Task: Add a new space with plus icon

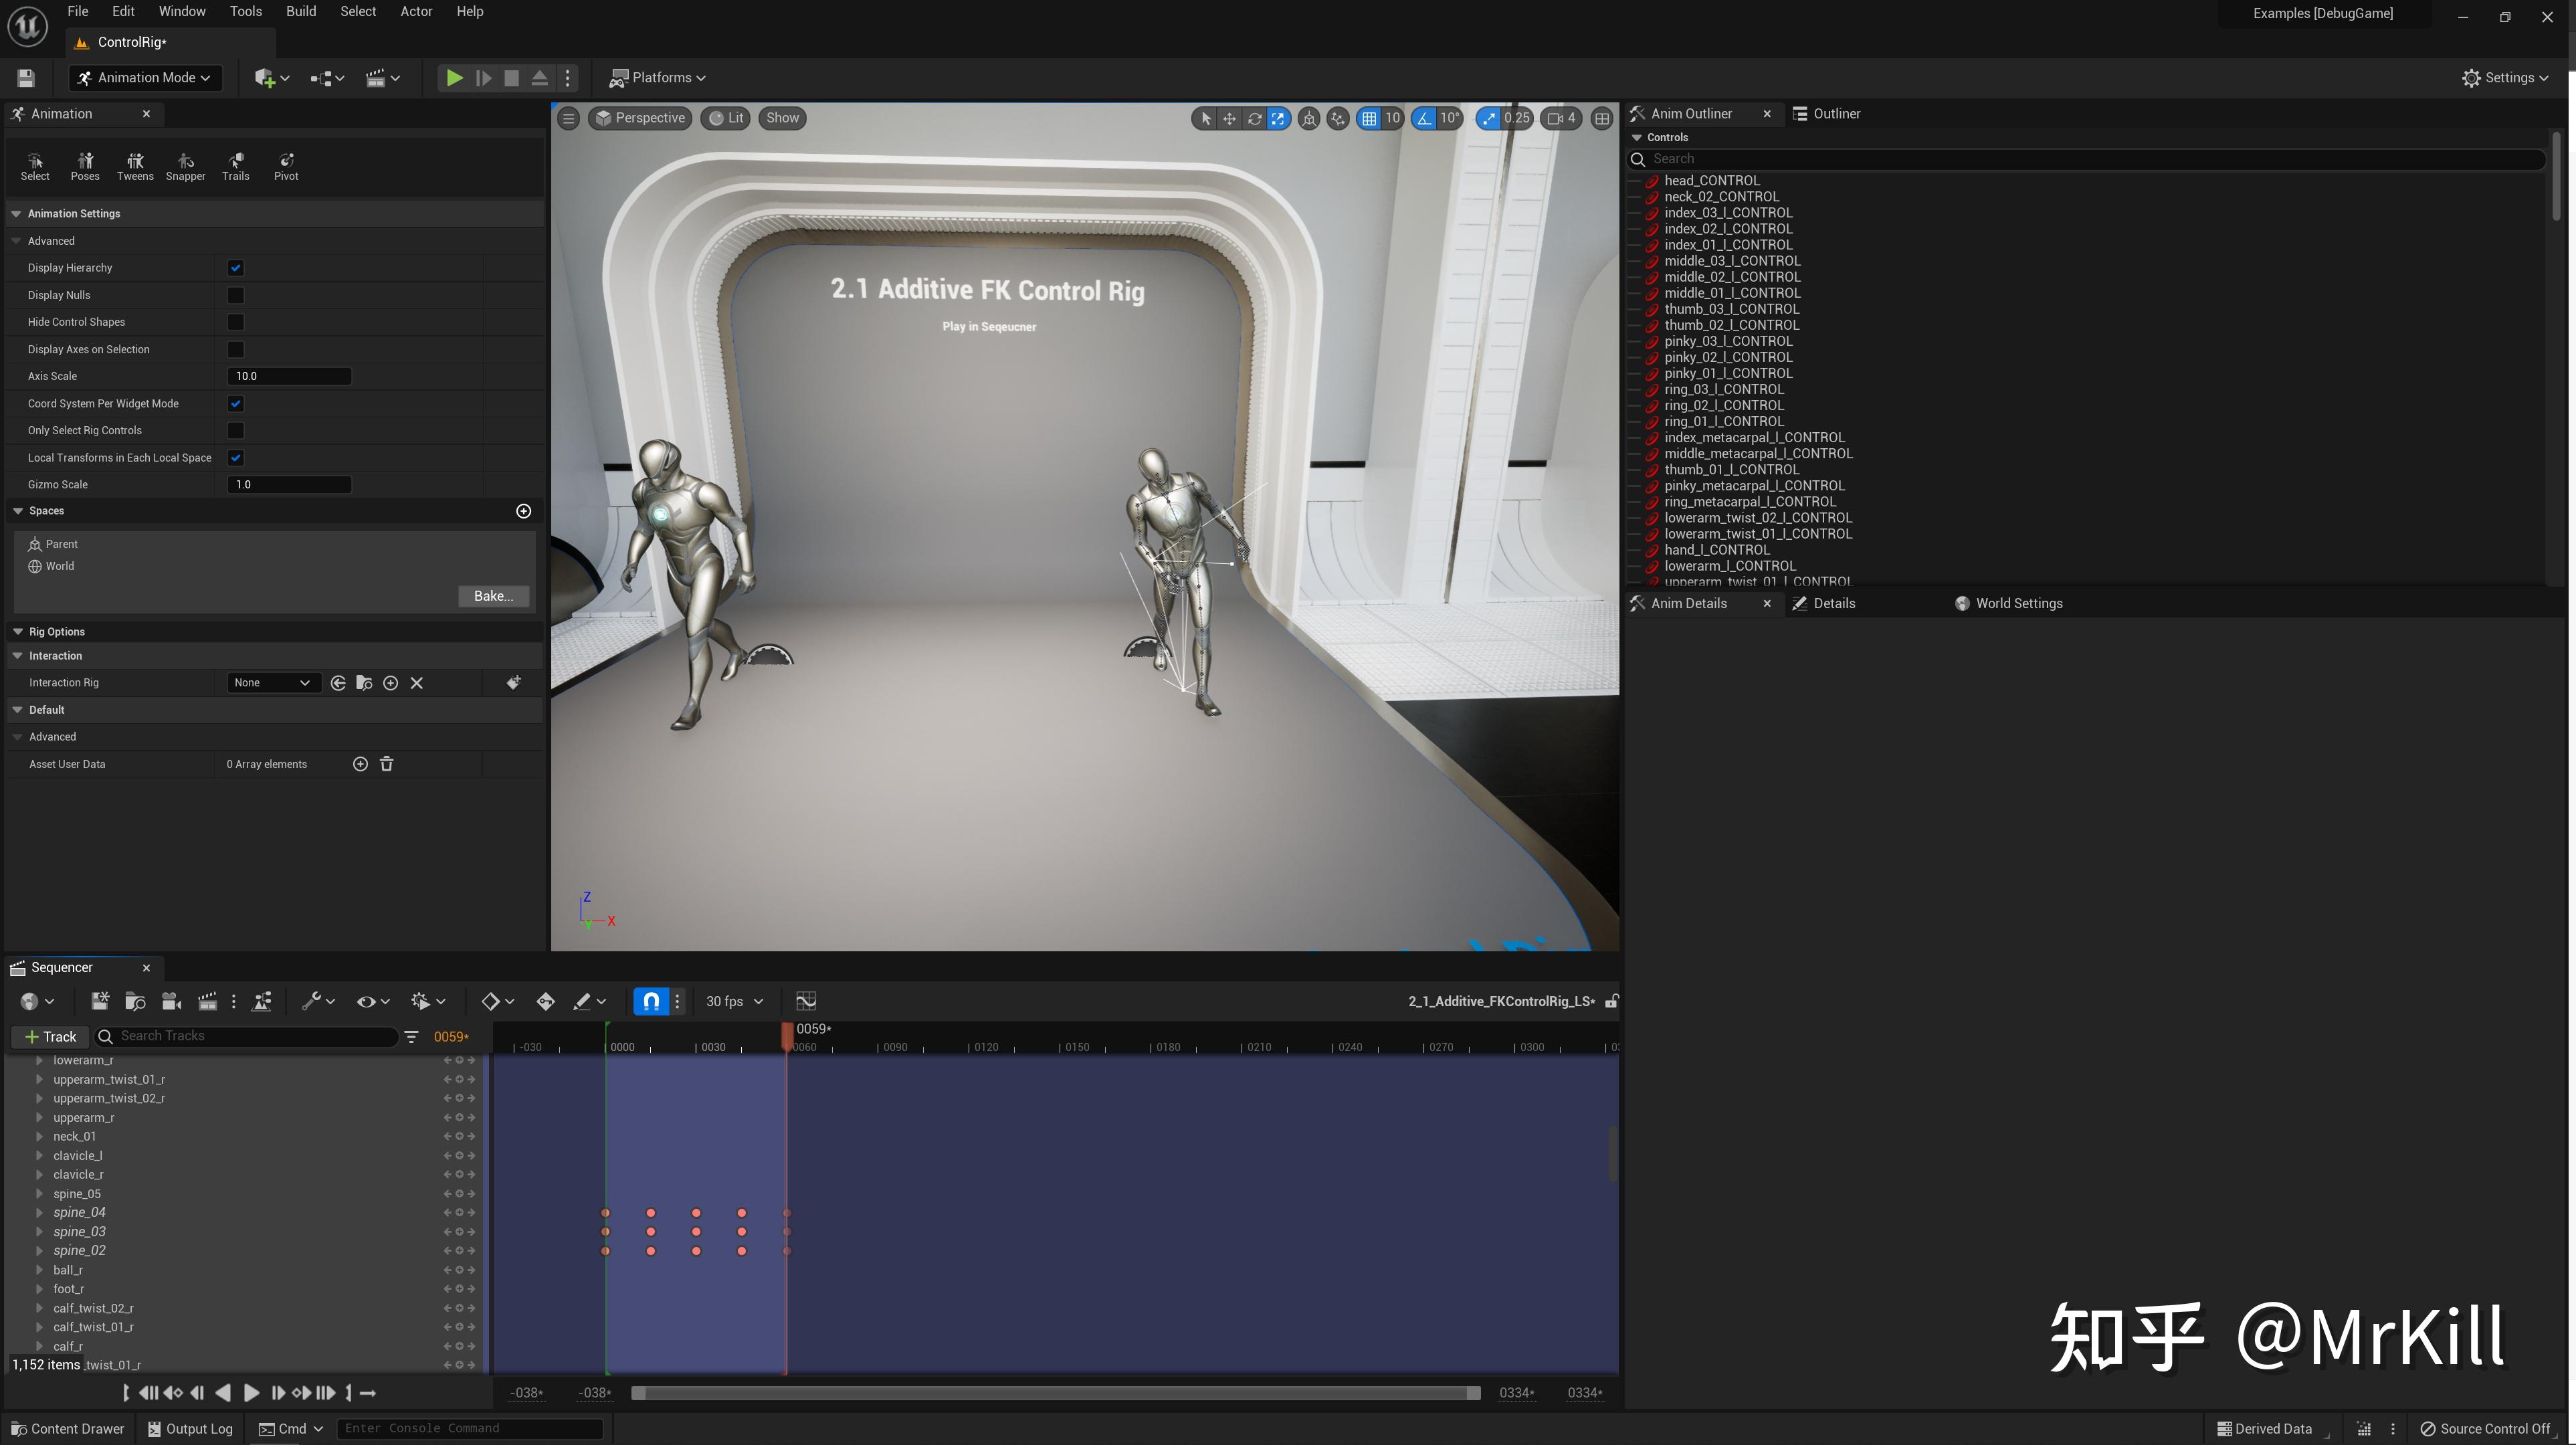Action: (523, 511)
